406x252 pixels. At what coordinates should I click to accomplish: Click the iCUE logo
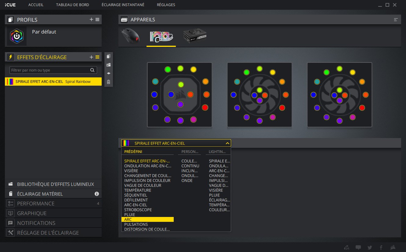click(10, 5)
